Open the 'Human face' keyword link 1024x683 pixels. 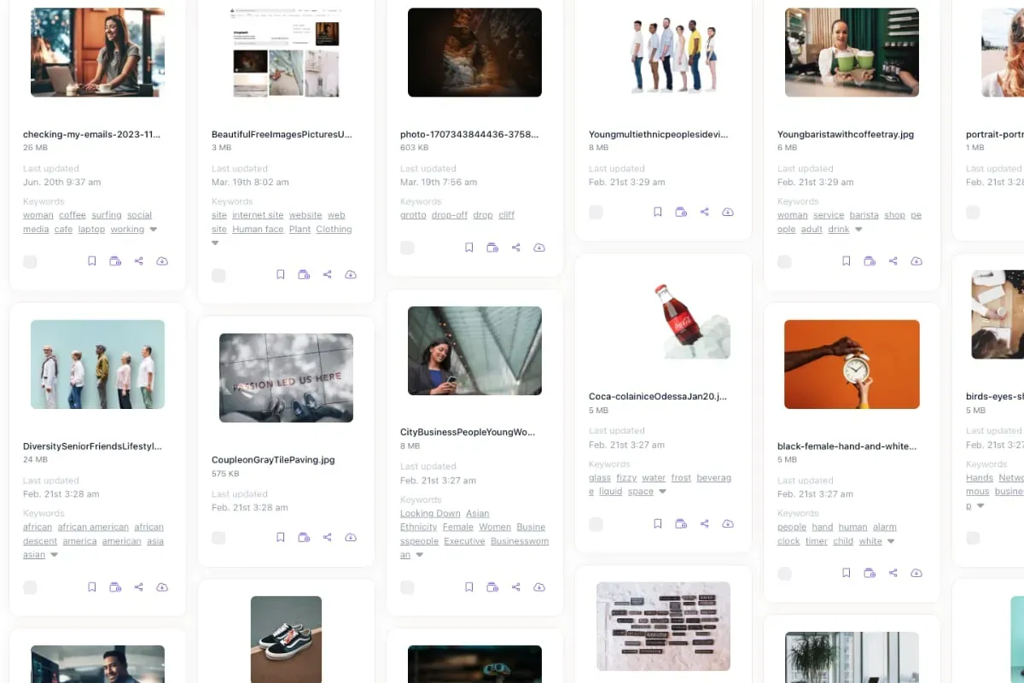(x=258, y=230)
